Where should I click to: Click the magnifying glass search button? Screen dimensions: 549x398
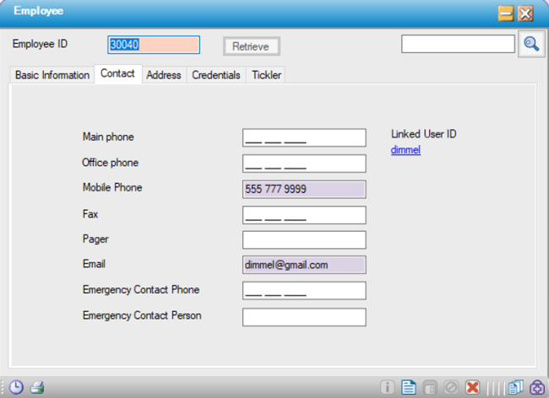coord(530,44)
